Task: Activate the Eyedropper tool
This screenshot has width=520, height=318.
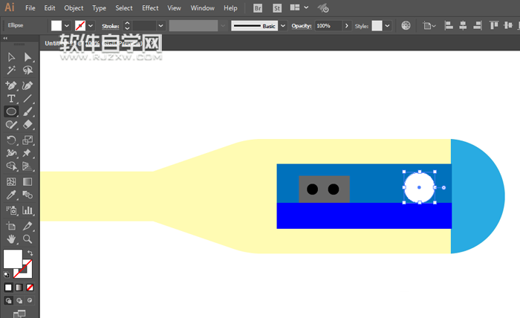Action: click(x=11, y=195)
